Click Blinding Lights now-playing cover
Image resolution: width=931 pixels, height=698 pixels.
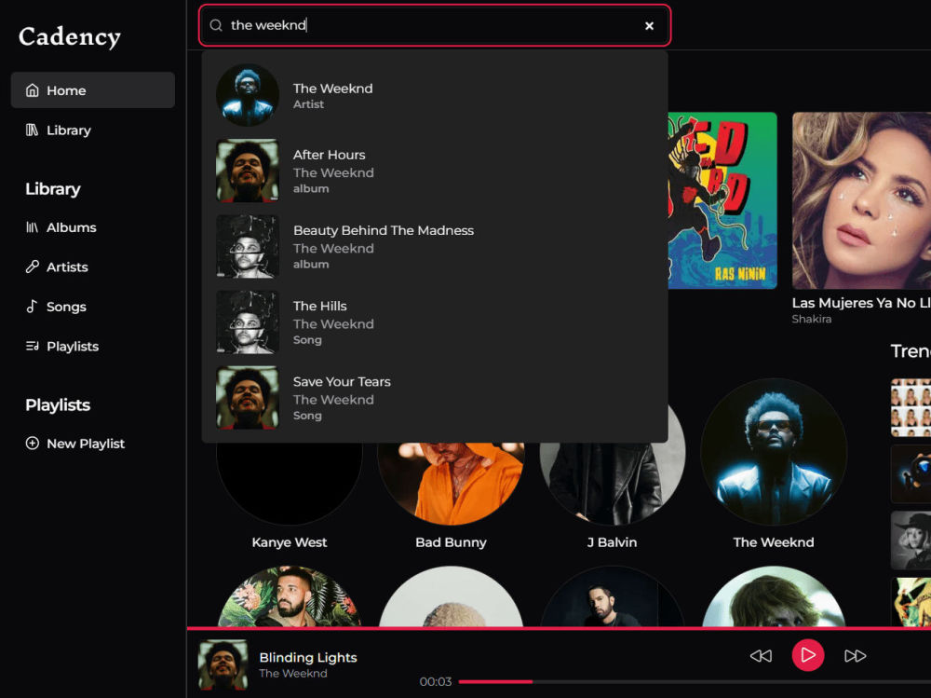tap(223, 664)
